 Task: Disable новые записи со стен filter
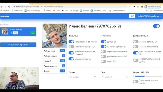click(x=71, y=42)
